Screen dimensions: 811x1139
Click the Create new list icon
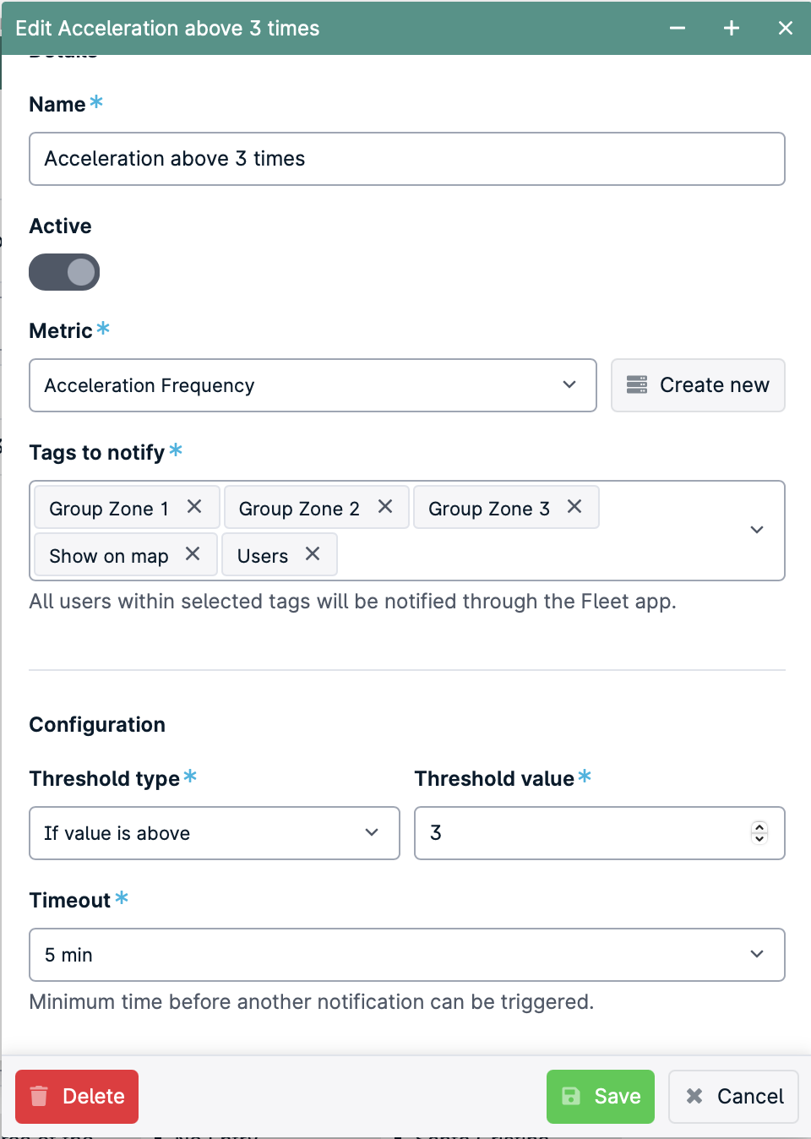[637, 385]
